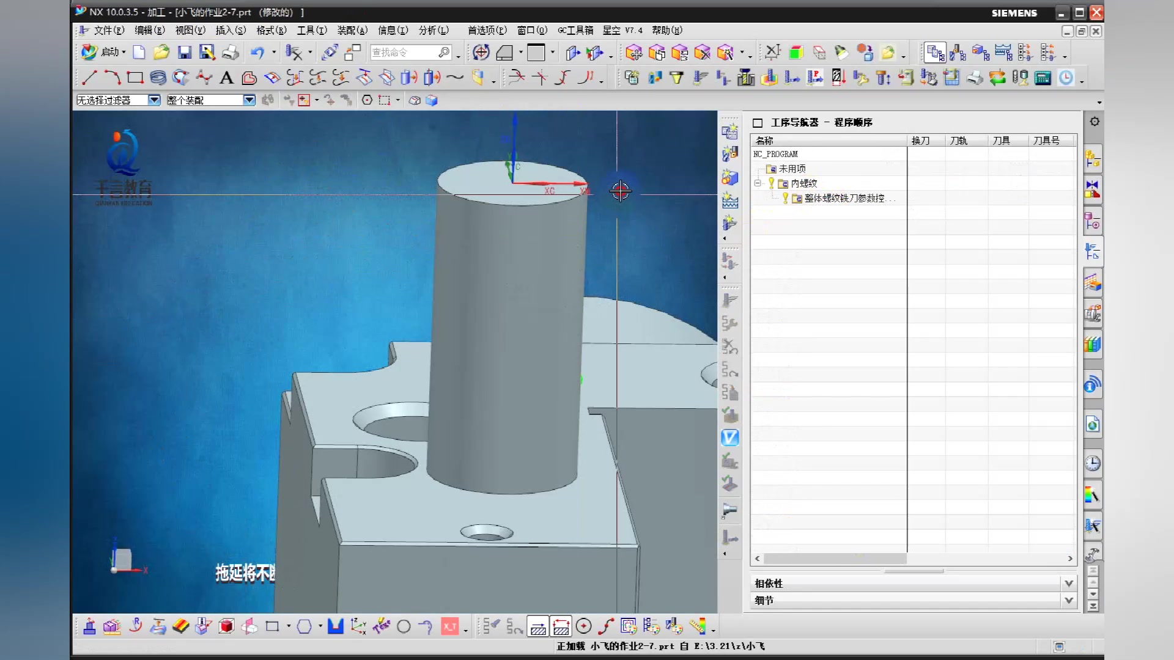Click the clock icon in right sidebar
Viewport: 1174px width, 660px height.
(x=1093, y=463)
